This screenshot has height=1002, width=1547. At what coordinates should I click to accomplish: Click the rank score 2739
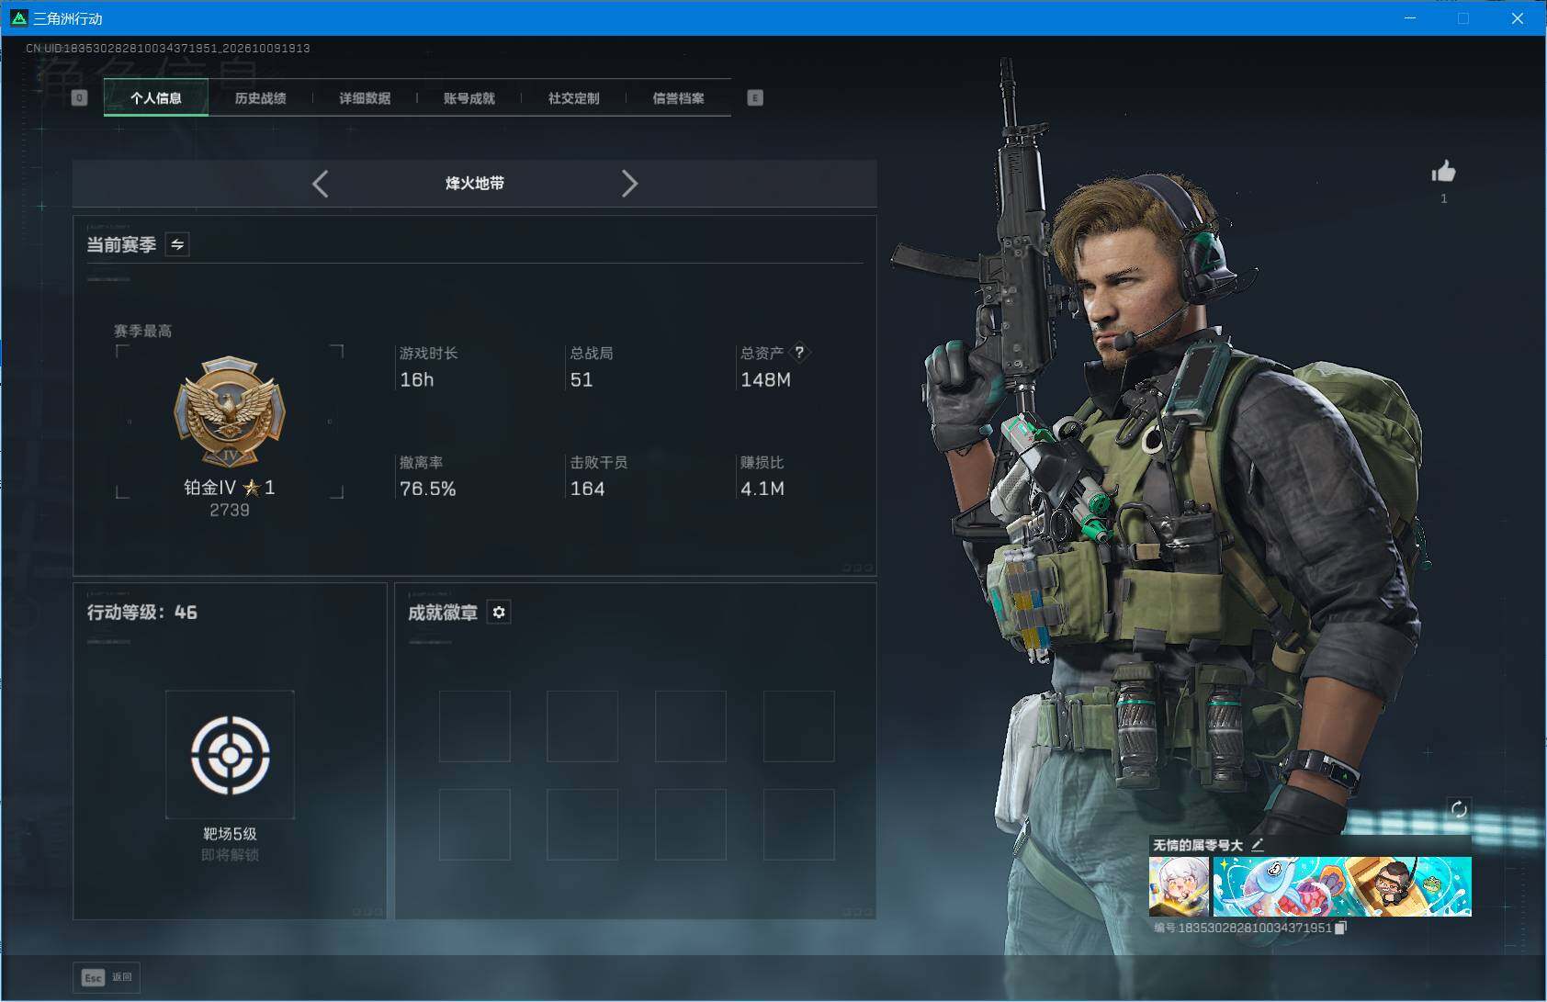click(x=230, y=510)
